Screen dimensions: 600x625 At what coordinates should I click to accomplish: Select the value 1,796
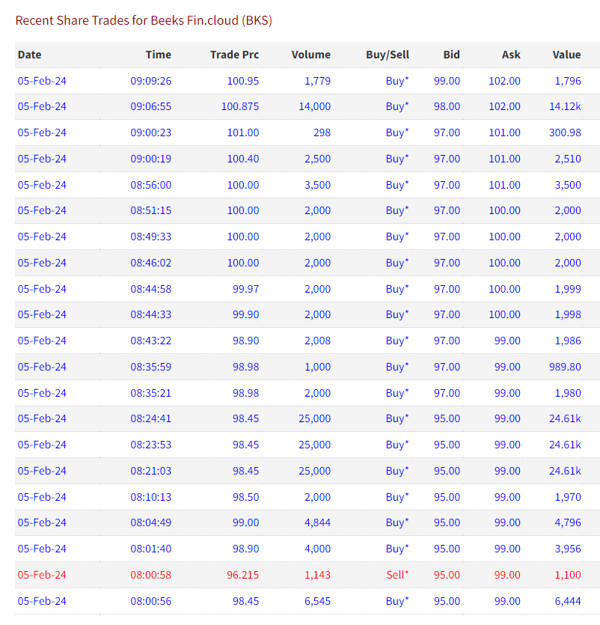pyautogui.click(x=568, y=81)
